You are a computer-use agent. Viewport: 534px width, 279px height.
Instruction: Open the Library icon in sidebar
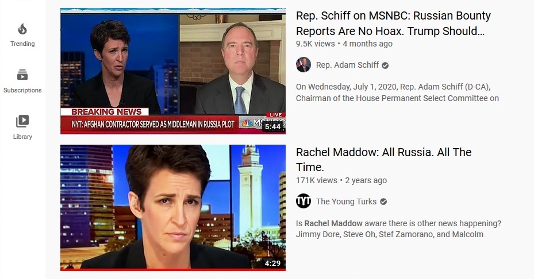(x=22, y=121)
